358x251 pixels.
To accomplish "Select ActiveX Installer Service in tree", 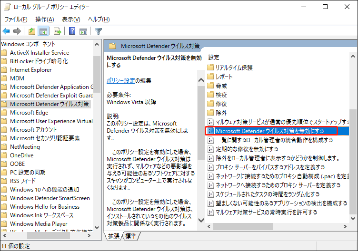I will click(40, 53).
